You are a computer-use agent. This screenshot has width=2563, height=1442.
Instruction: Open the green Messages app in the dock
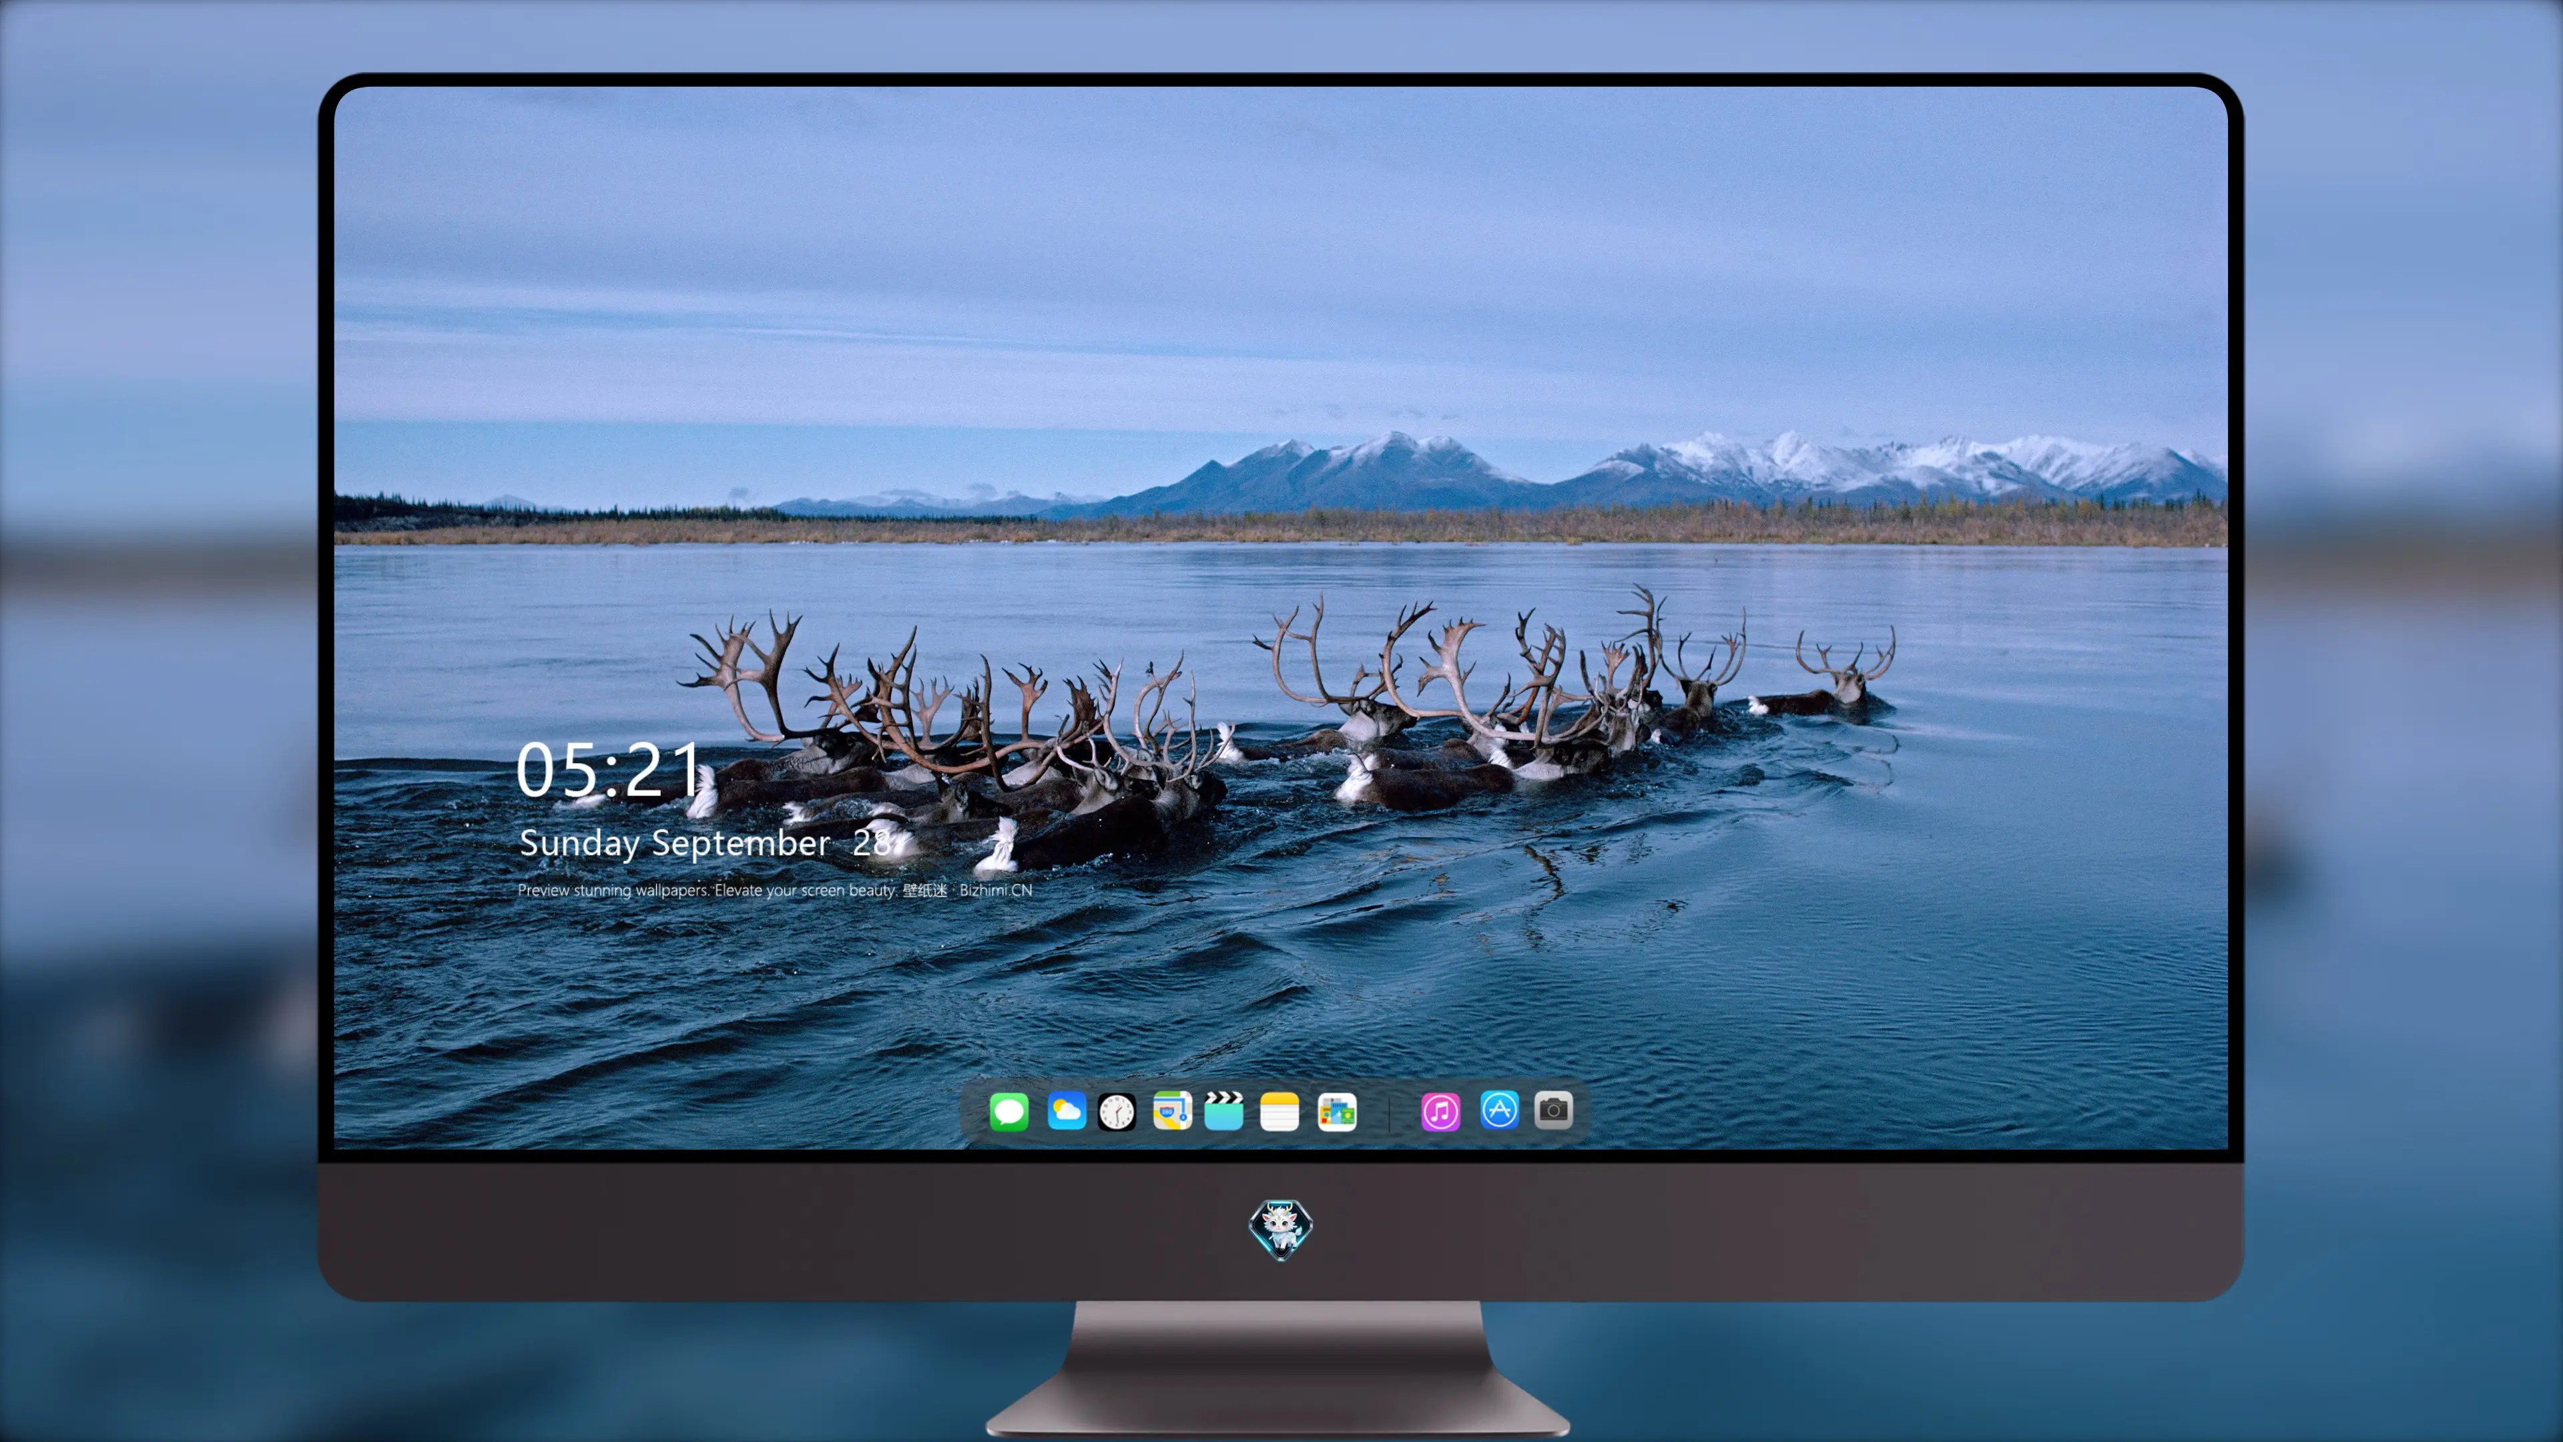click(1009, 1112)
